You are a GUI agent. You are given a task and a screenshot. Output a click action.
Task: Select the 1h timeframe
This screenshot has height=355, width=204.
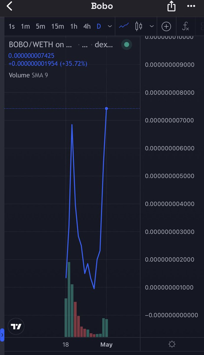point(74,26)
